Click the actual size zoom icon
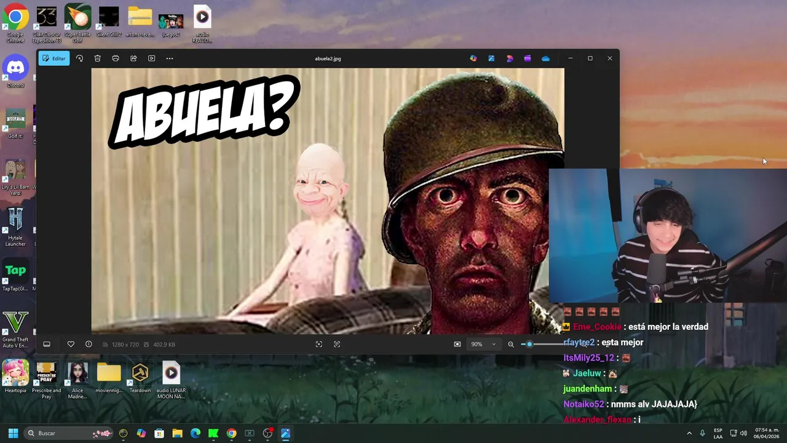Viewport: 787px width, 443px height. pyautogui.click(x=337, y=345)
